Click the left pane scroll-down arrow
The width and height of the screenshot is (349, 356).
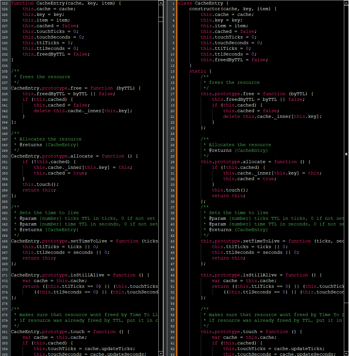point(161,353)
